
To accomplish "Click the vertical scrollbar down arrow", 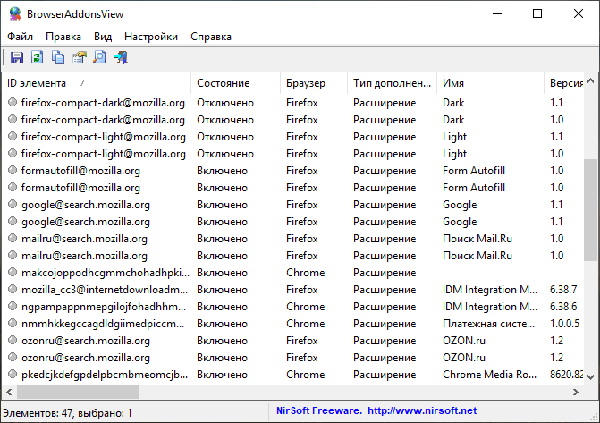I will click(x=590, y=377).
